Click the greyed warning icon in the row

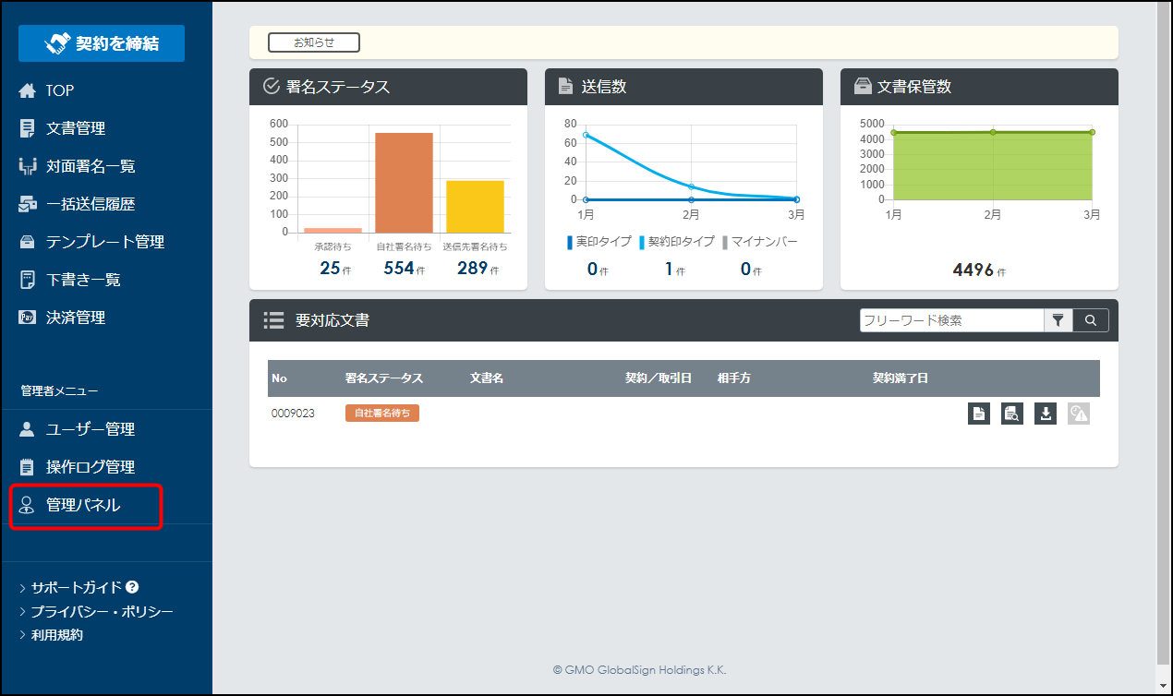[1079, 414]
